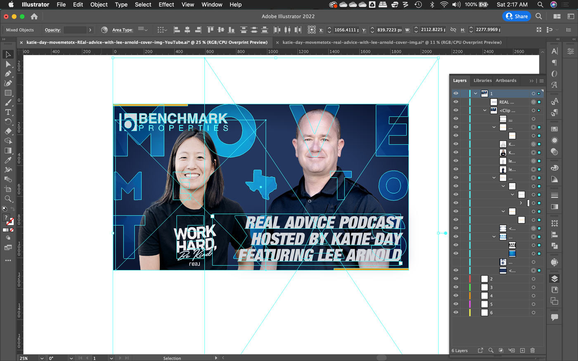Select the Selection tool arrow

[8, 54]
